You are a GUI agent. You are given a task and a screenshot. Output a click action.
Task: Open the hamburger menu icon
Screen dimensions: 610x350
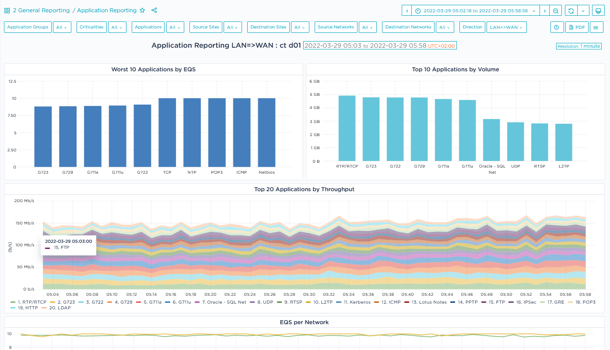pyautogui.click(x=596, y=27)
